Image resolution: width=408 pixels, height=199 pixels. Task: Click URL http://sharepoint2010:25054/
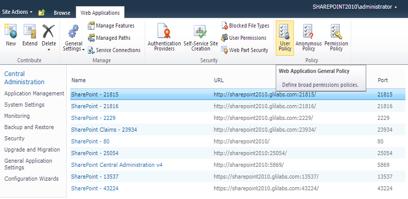[250, 153]
